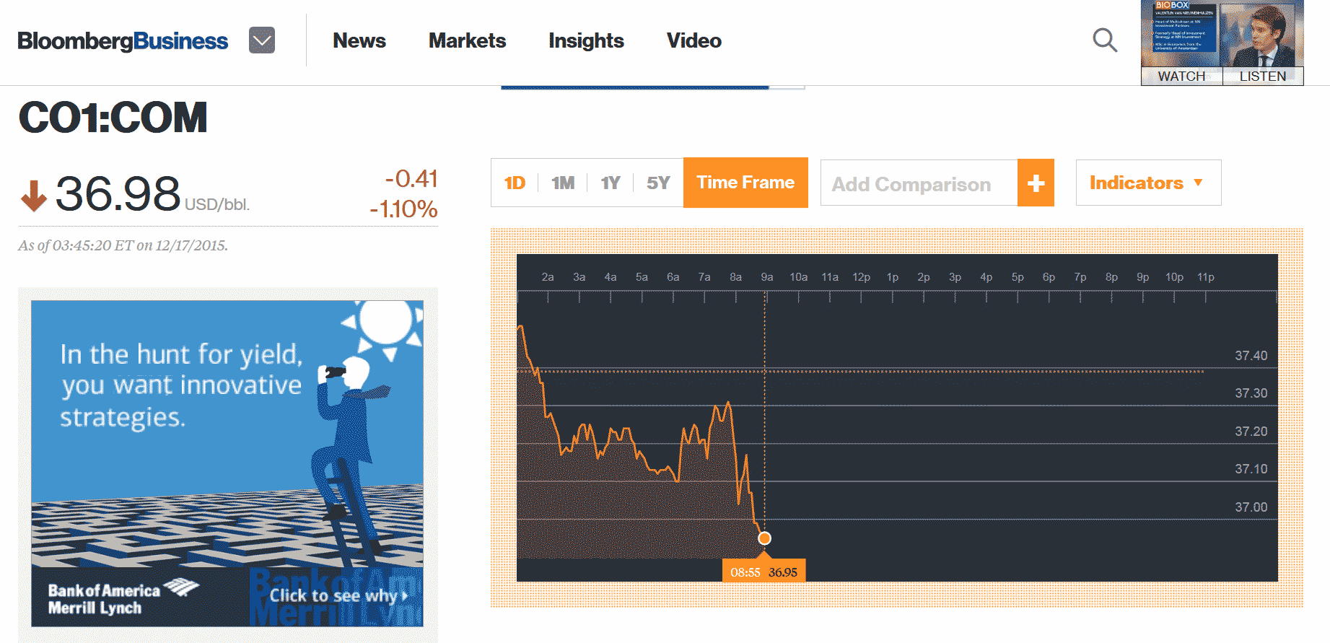Go to the Insights section
Image resolution: width=1330 pixels, height=643 pixels.
pos(586,41)
